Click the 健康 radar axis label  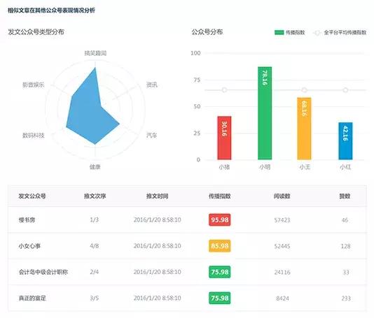95,167
